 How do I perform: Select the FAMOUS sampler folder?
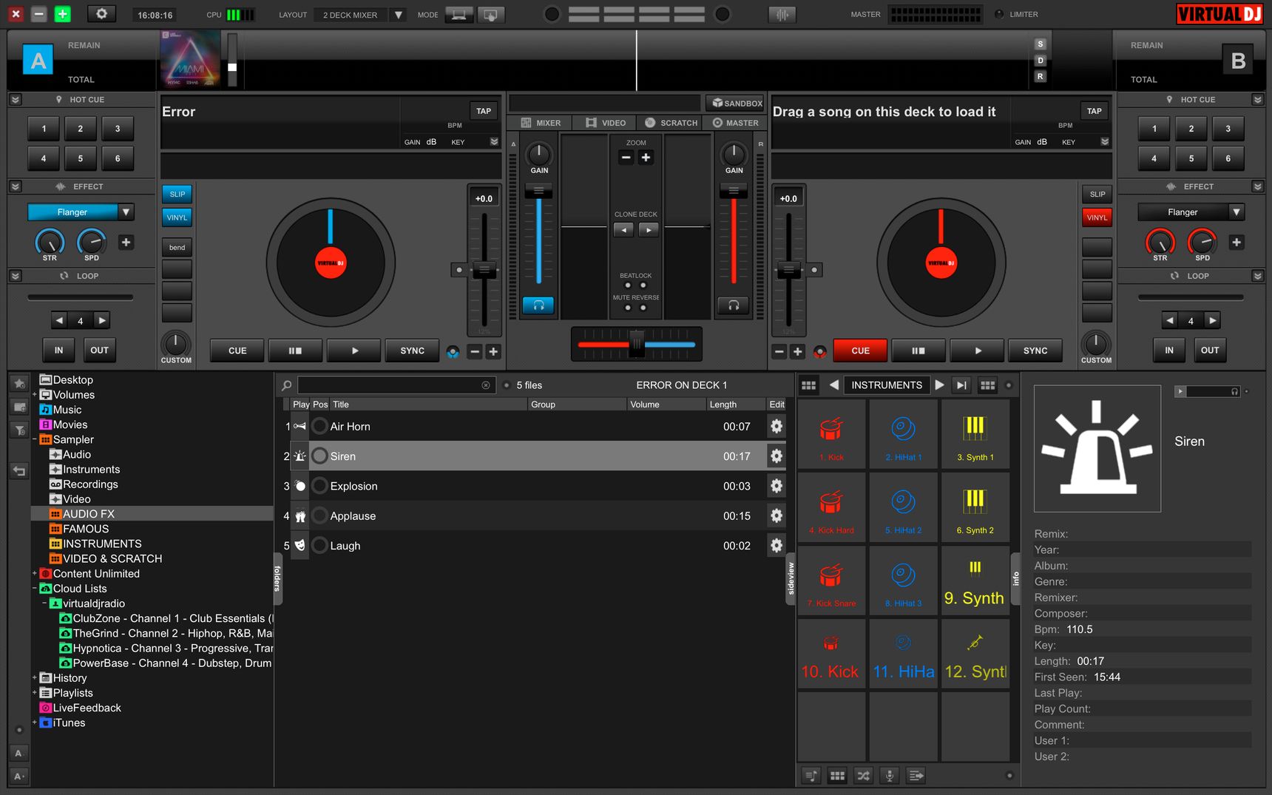click(86, 529)
